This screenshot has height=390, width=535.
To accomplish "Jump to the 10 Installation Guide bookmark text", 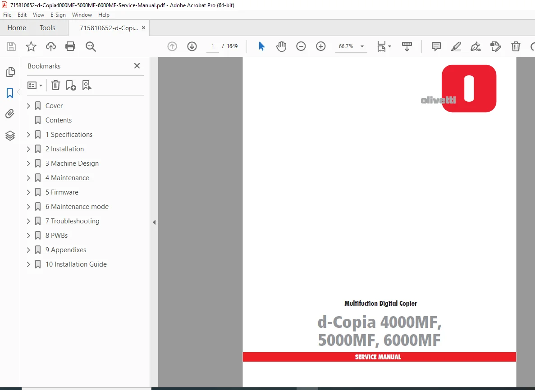I will [x=76, y=264].
